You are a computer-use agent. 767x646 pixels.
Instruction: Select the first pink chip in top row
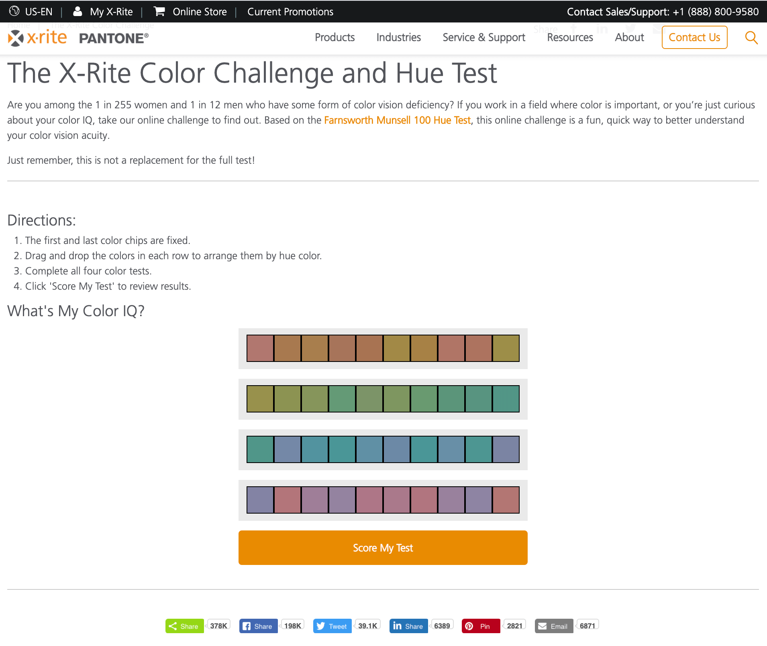point(260,348)
